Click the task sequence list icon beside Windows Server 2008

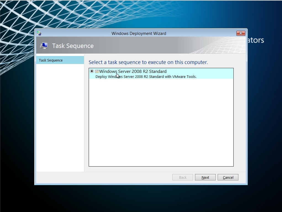(x=97, y=71)
